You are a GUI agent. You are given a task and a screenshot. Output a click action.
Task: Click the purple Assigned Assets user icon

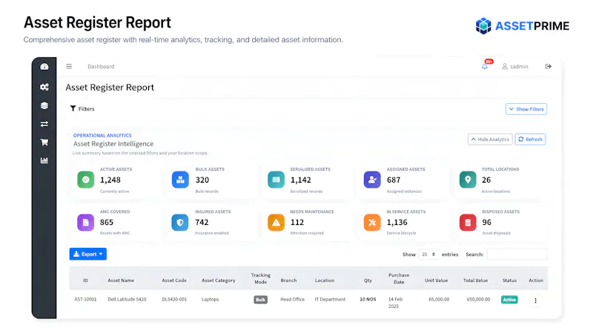[x=372, y=180]
